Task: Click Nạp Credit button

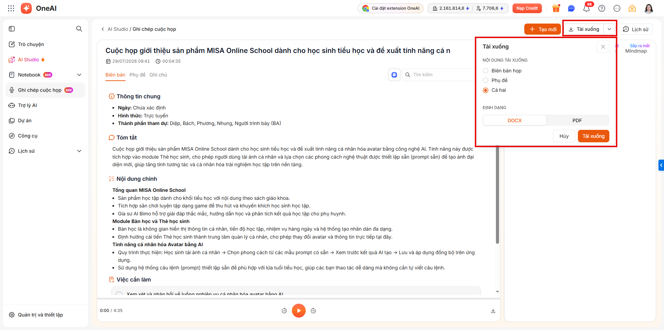Action: tap(527, 8)
